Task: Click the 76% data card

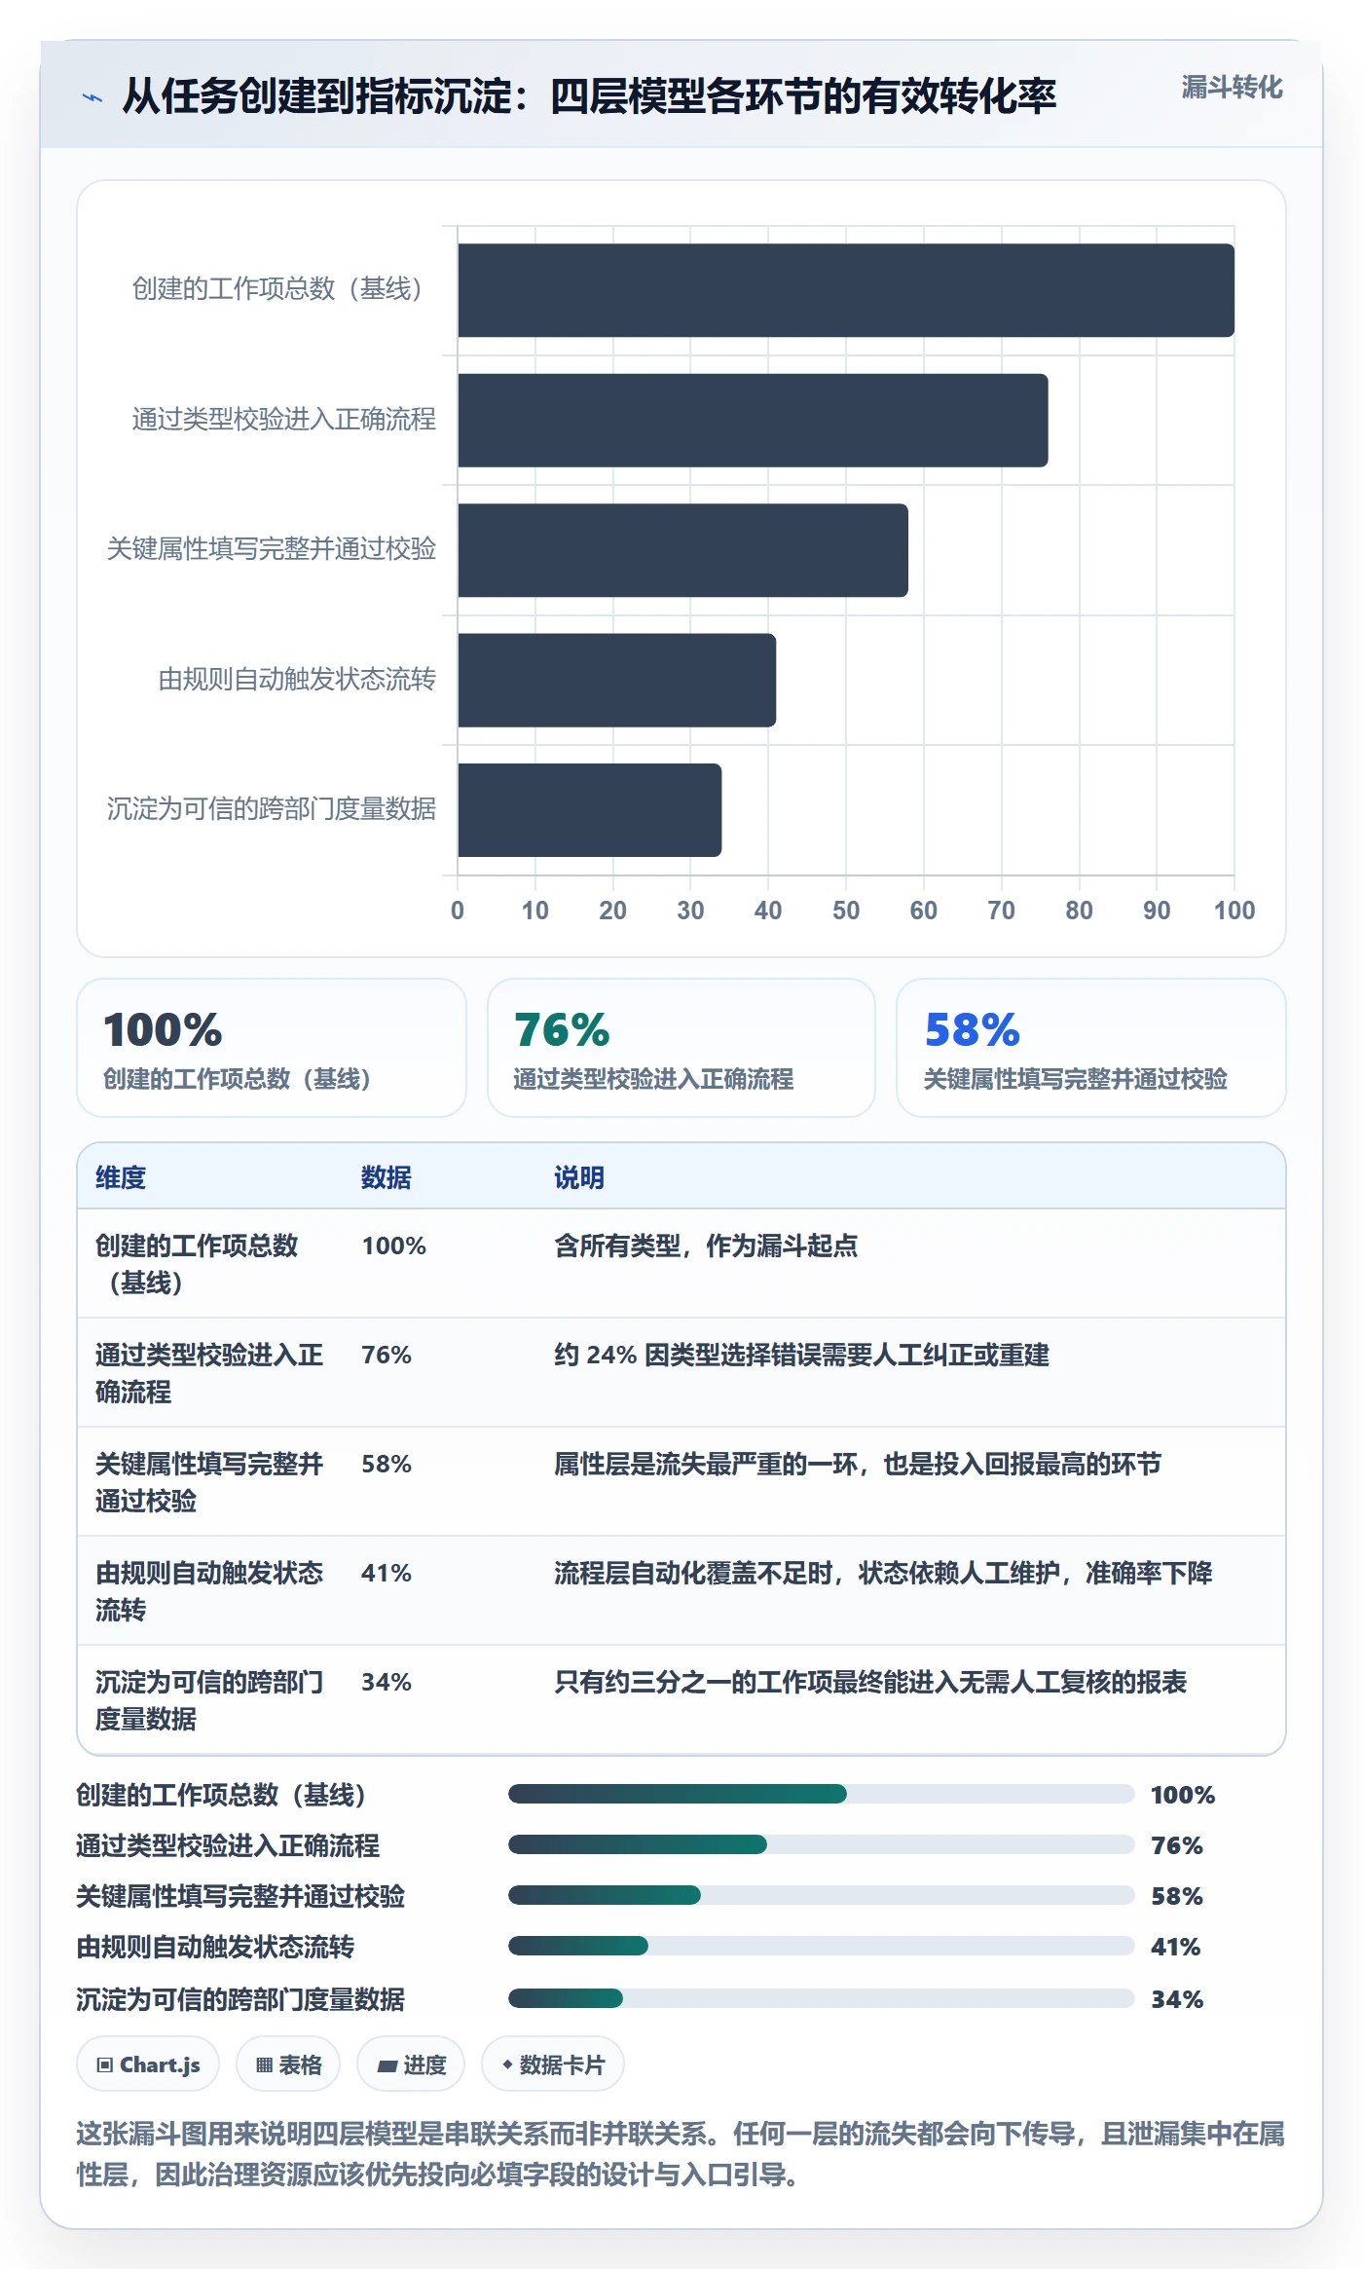Action: coord(681,1048)
